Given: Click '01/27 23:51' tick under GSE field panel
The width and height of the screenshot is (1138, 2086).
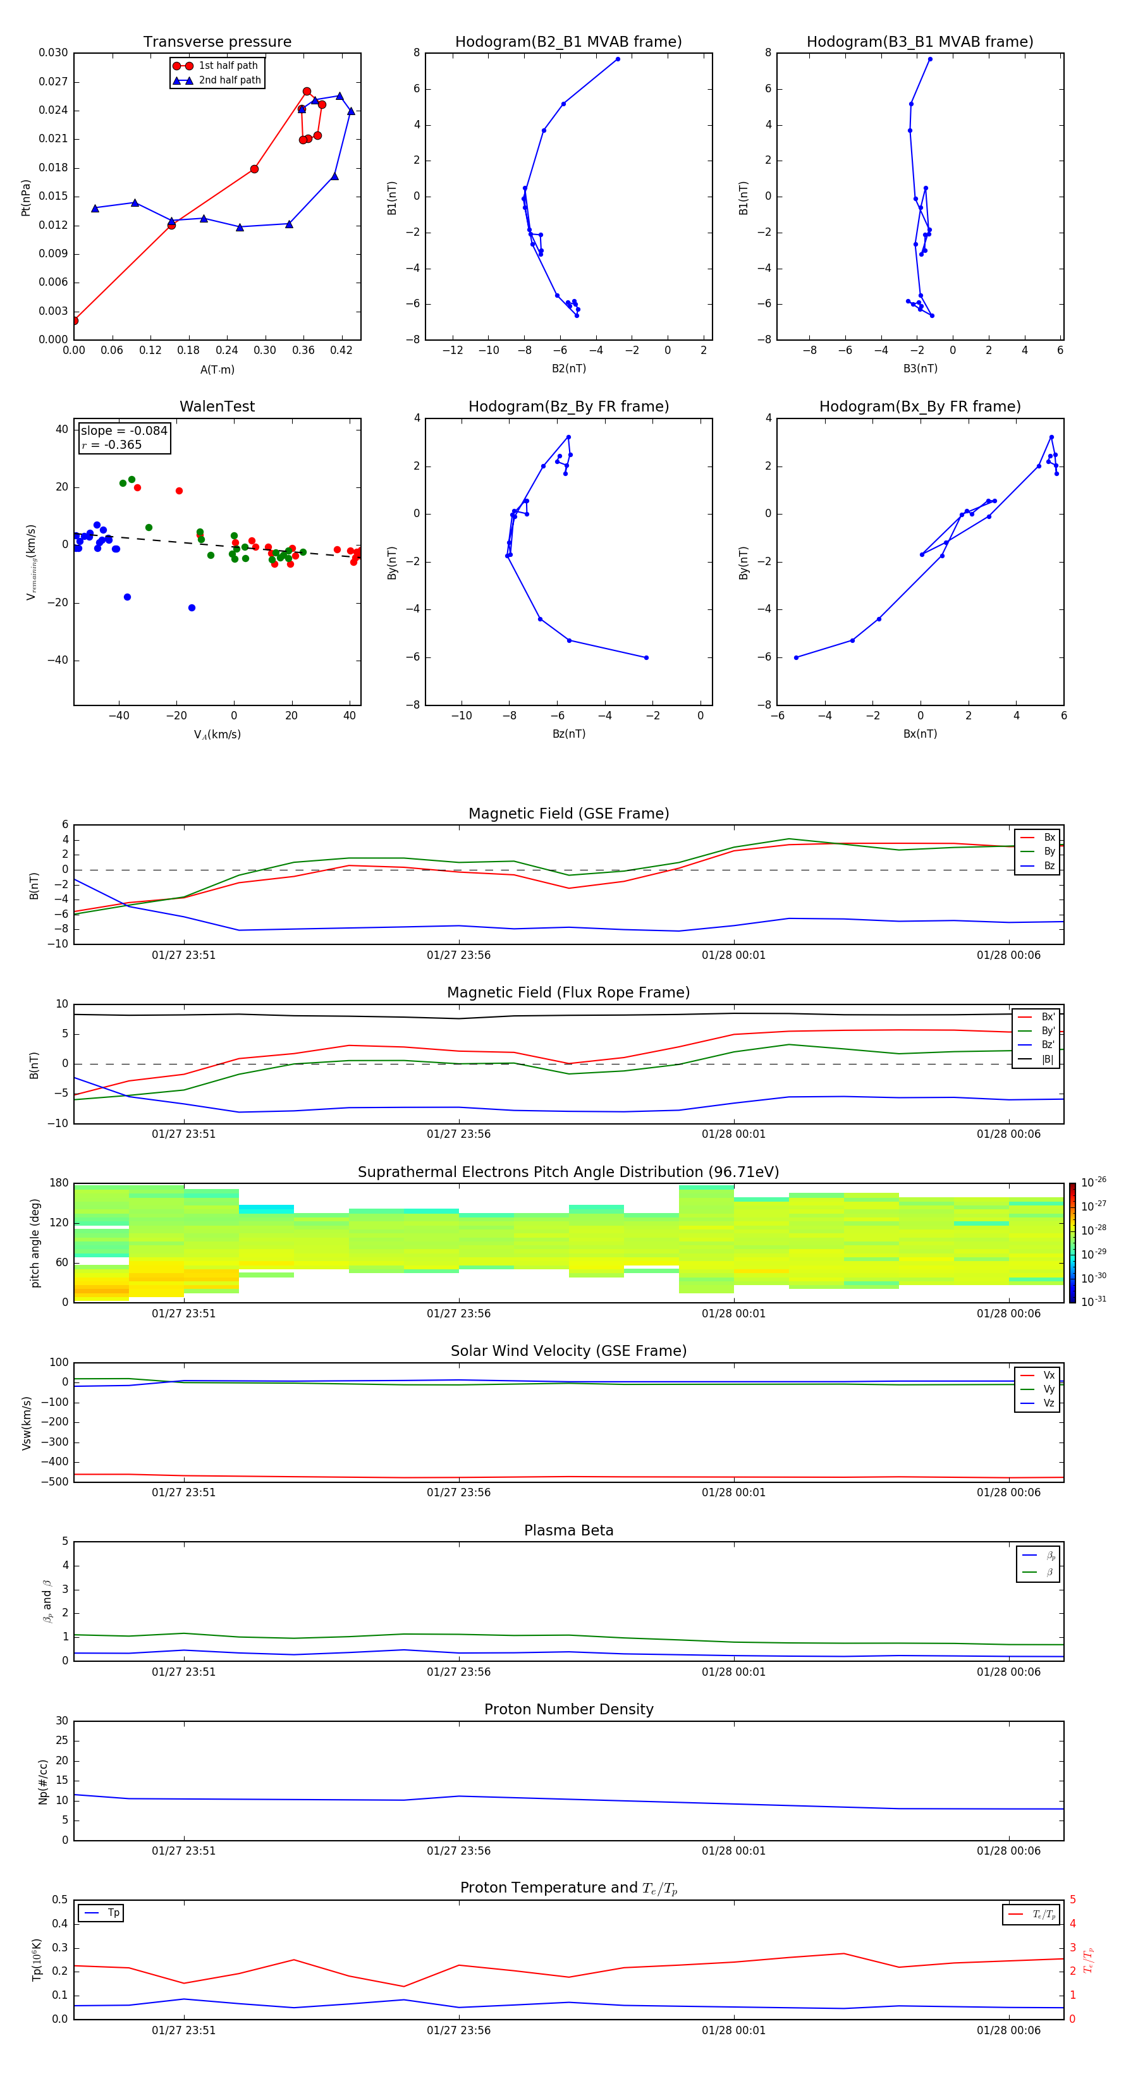Looking at the screenshot, I should (184, 955).
